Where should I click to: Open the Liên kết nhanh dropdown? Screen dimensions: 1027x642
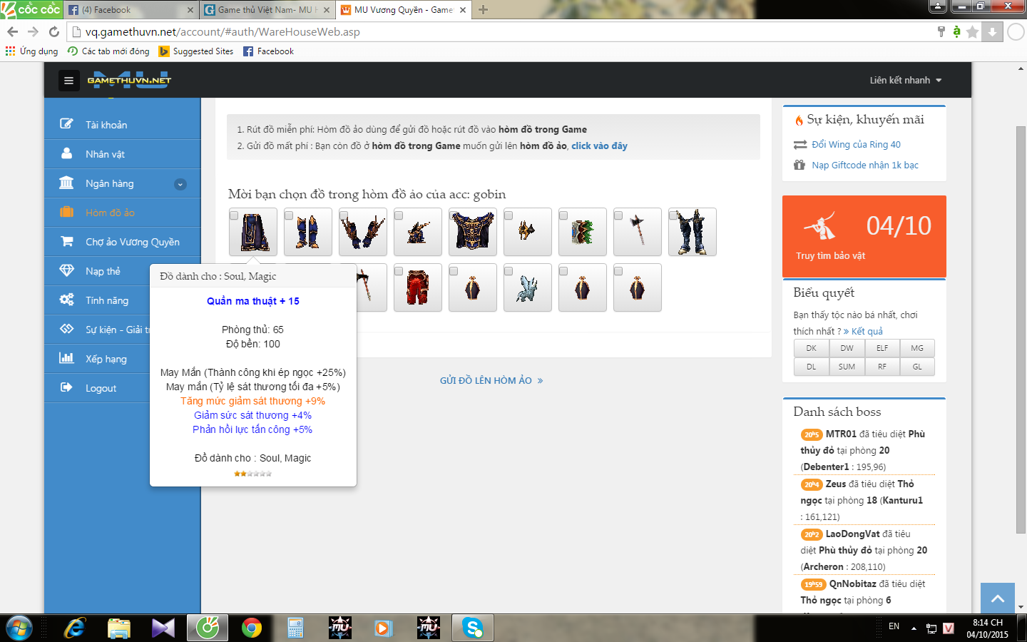[906, 80]
